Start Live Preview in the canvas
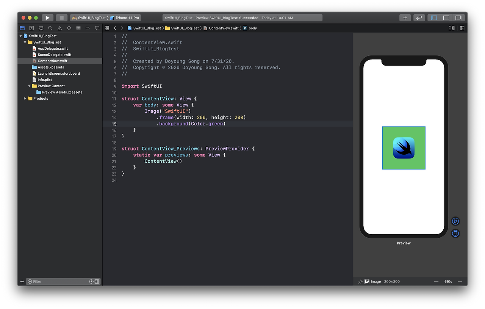Screen dimensions: 485x309 coord(455,221)
